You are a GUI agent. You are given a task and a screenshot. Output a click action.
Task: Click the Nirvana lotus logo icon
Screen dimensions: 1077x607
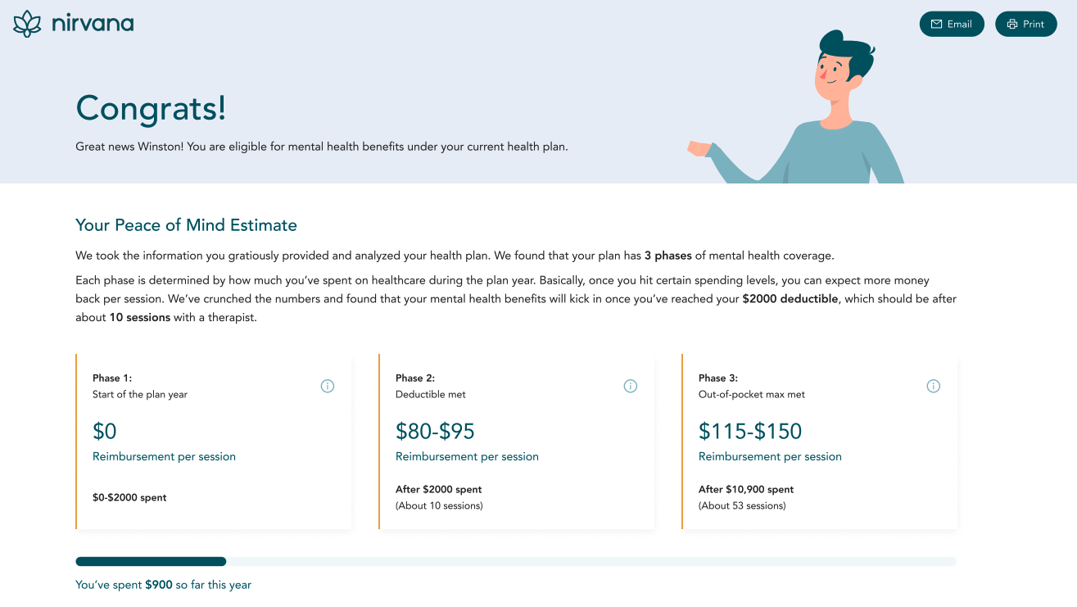(27, 24)
